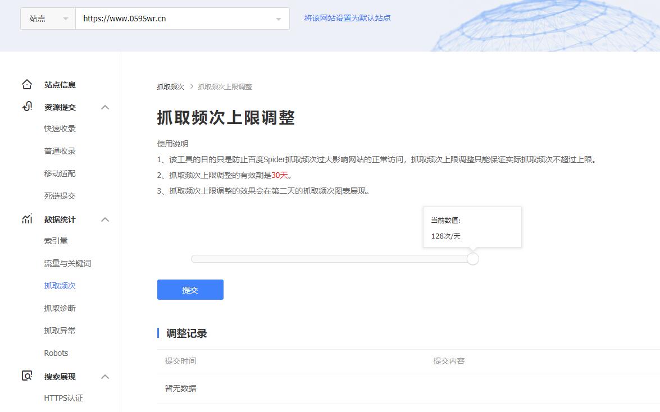
Task: Select 普通收录 in the sidebar
Action: (x=58, y=150)
